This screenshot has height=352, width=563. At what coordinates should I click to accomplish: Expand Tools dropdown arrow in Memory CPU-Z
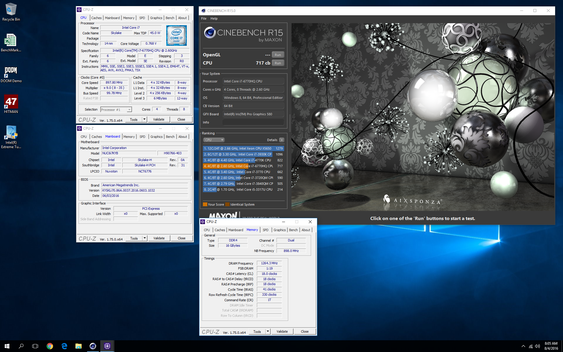(268, 331)
